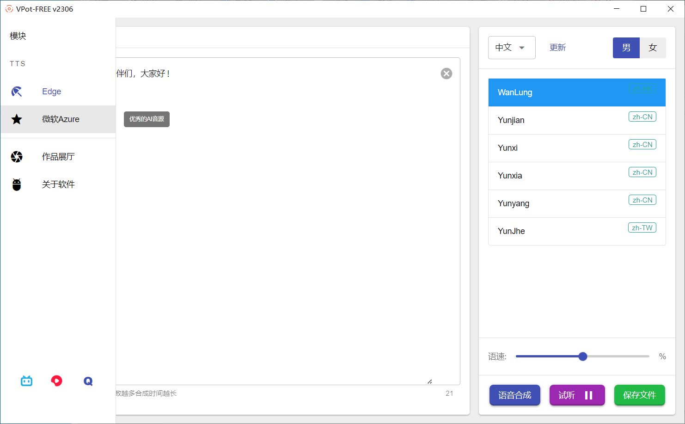Viewport: 685px width, 424px height.
Task: Open the 微软Azure module
Action: [60, 119]
